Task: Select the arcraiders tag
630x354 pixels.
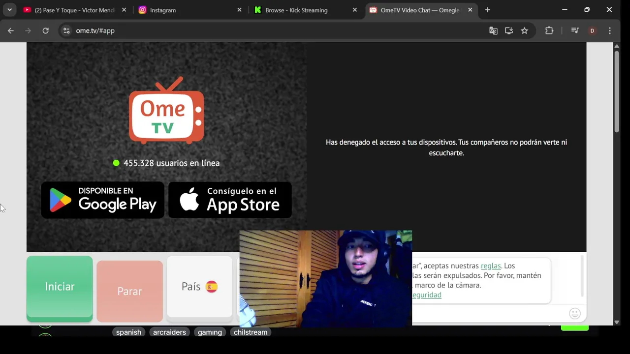Action: coord(169,332)
